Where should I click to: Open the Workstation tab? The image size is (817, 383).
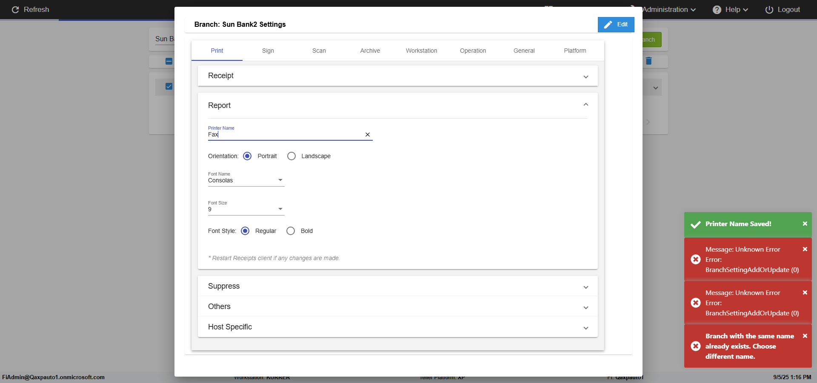[421, 51]
